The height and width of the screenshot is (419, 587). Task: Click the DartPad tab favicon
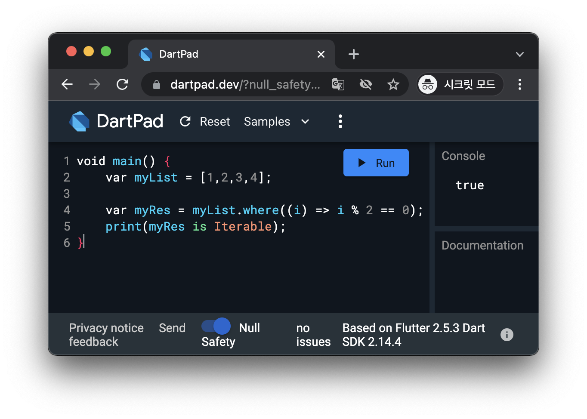pyautogui.click(x=146, y=54)
